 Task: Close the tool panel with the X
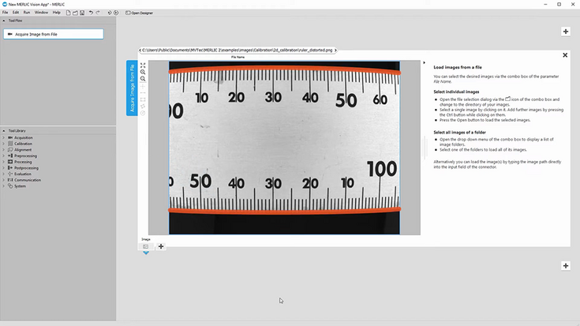click(x=565, y=55)
